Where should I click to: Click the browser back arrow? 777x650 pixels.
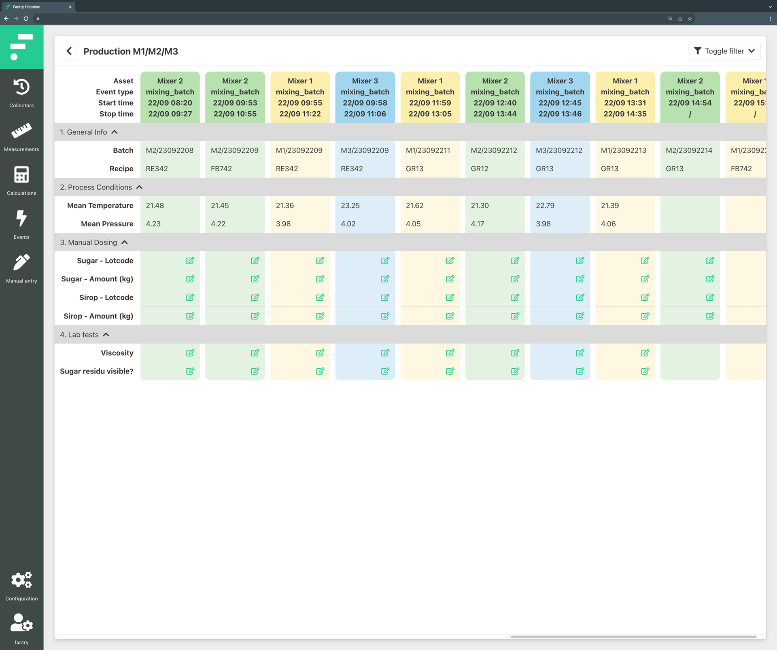(6, 19)
